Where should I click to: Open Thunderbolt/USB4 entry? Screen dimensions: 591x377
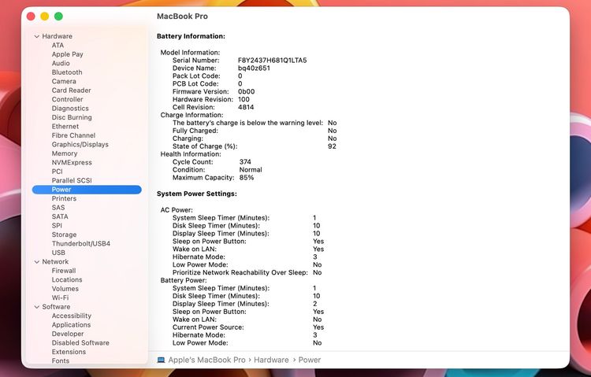pyautogui.click(x=81, y=244)
